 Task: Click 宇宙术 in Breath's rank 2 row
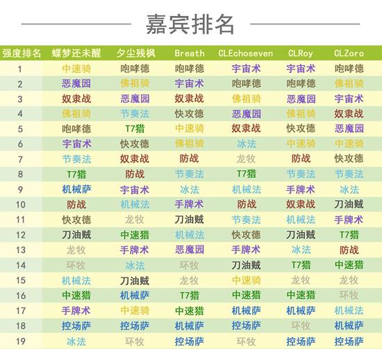[x=190, y=83]
